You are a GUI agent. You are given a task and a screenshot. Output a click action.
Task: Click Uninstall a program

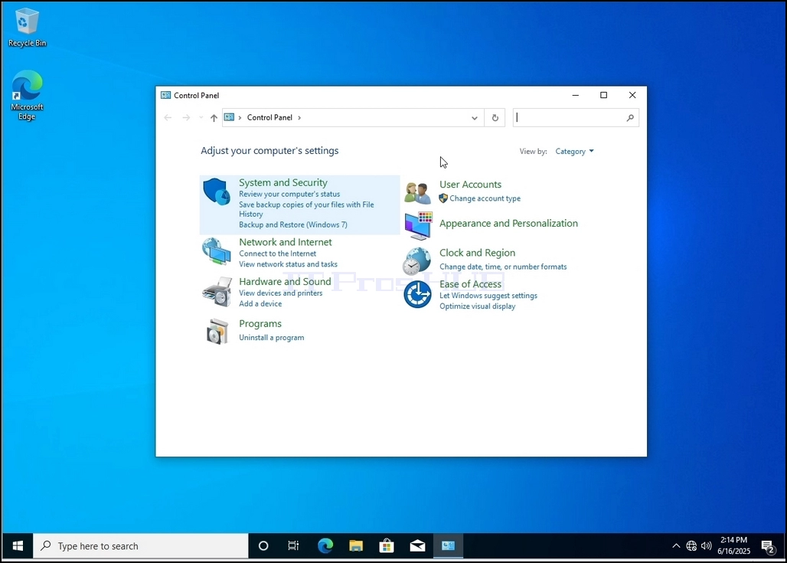click(x=271, y=338)
